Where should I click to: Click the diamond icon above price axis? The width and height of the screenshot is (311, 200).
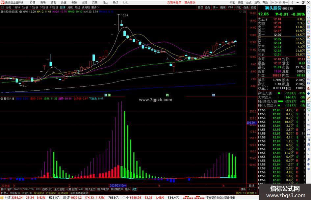pos(240,12)
